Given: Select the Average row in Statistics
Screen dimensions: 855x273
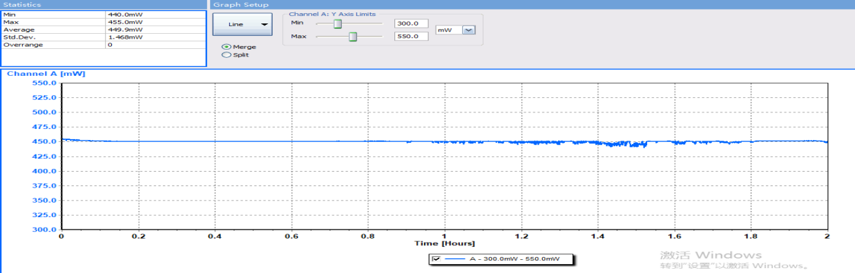Looking at the screenshot, I should (104, 30).
